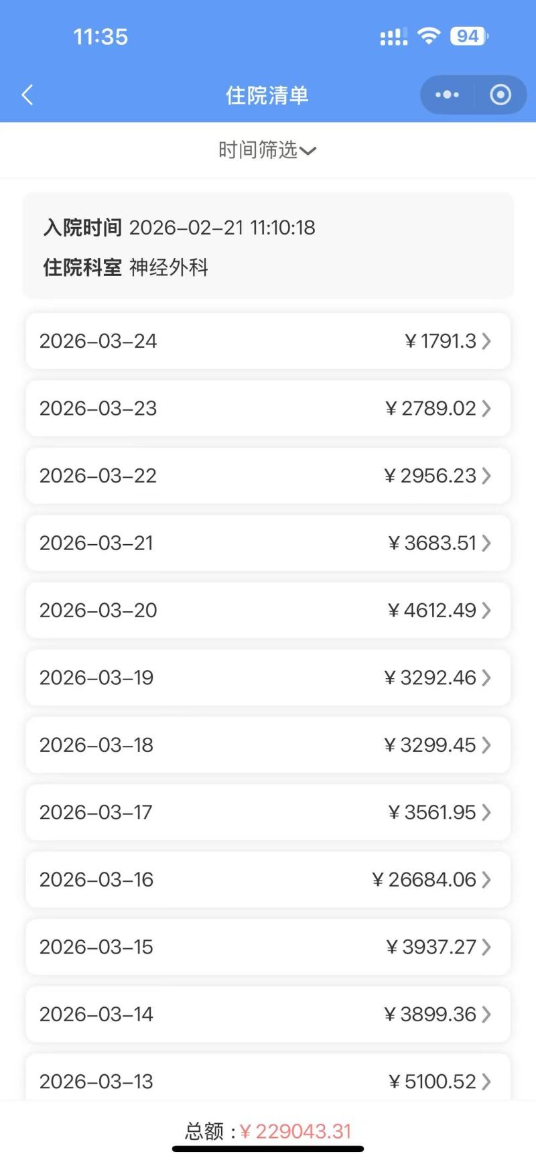Screen dimensions: 536x1162
Task: Open the 2026-03-22 daily bill
Action: pyautogui.click(x=267, y=476)
